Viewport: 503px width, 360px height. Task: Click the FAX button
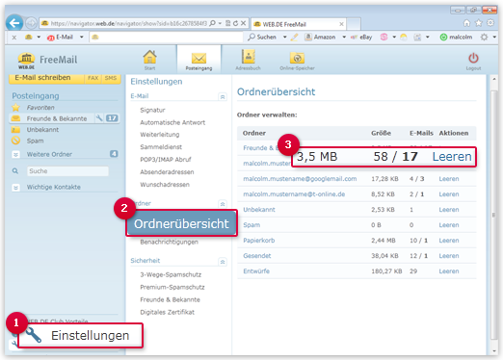tap(93, 78)
